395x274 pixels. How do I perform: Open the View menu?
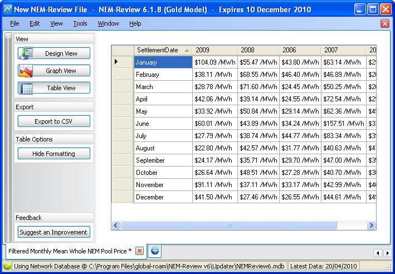[x=56, y=23]
